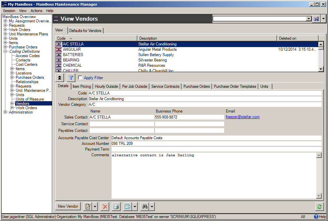
Task: Expand the Locations tree node
Action: click(x=12, y=73)
